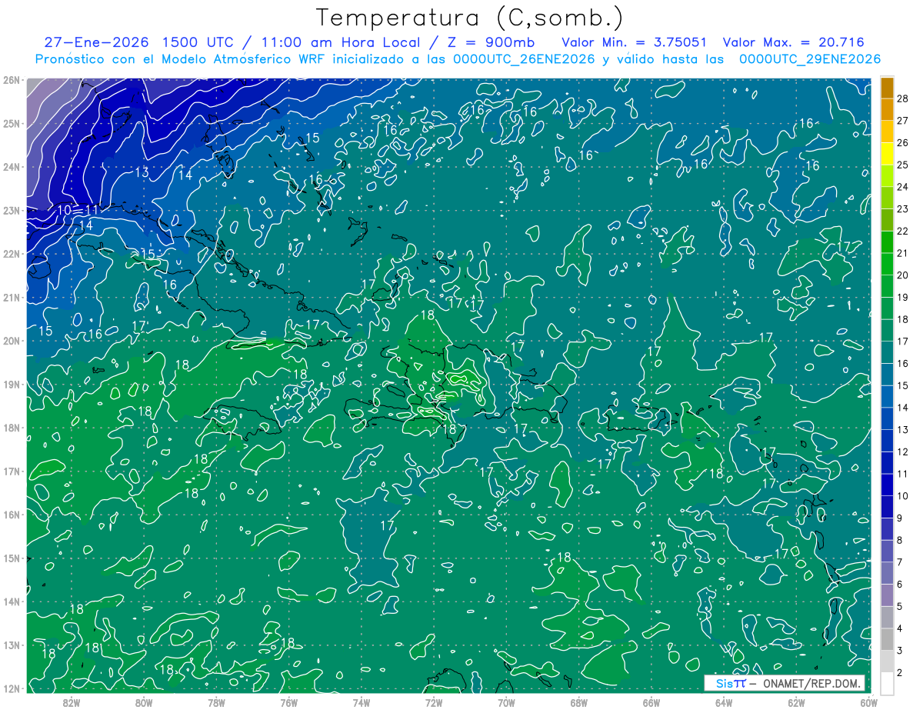This screenshot has height=713, width=923.
Task: Click the legend value "25"
Action: (902, 165)
